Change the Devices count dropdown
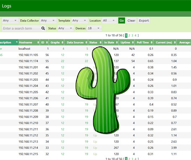This screenshot has width=191, height=160. [x=94, y=28]
